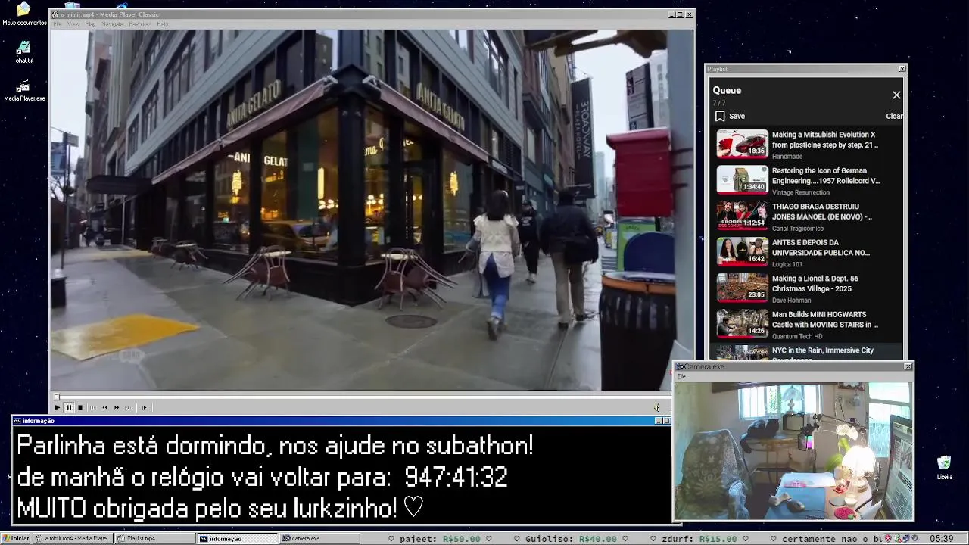969x545 pixels.
Task: Click the Stop button in Media Player Classic
Action: point(80,407)
